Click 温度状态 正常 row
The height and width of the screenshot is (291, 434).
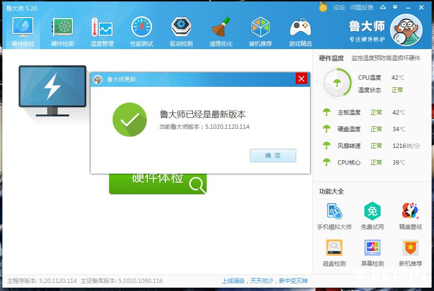pos(381,90)
